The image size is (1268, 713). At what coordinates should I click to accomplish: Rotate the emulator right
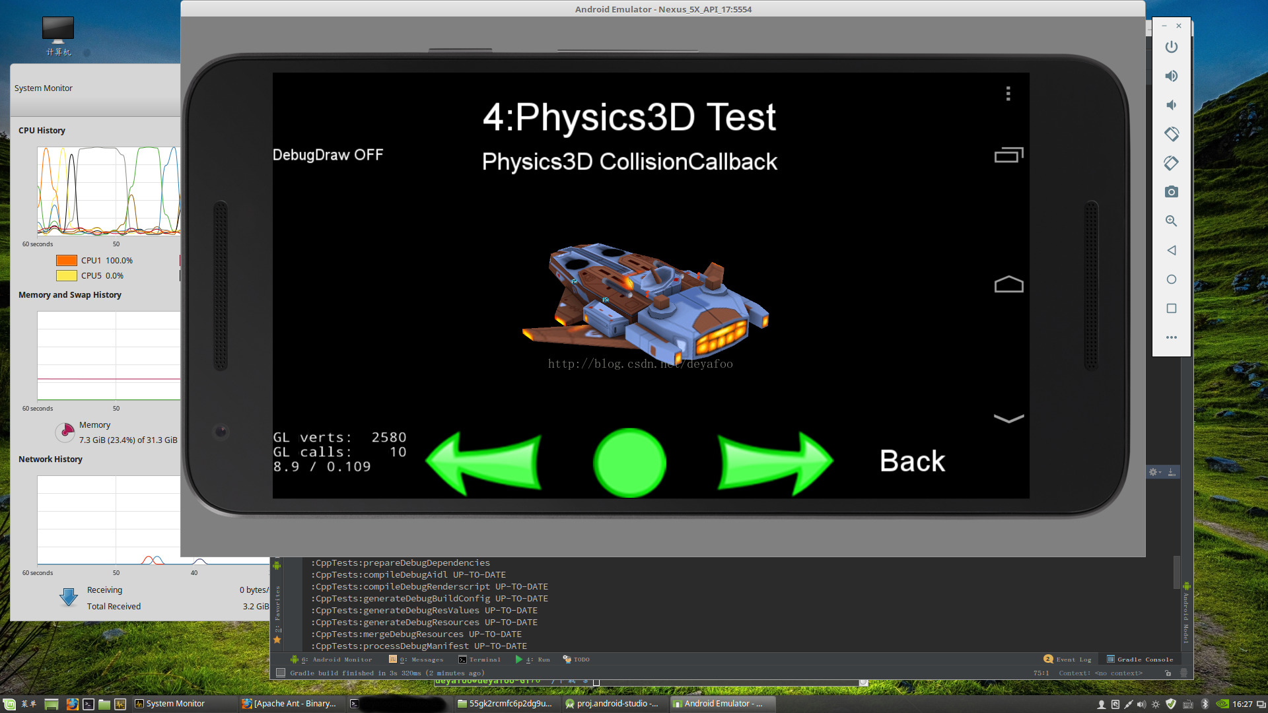pos(1171,163)
